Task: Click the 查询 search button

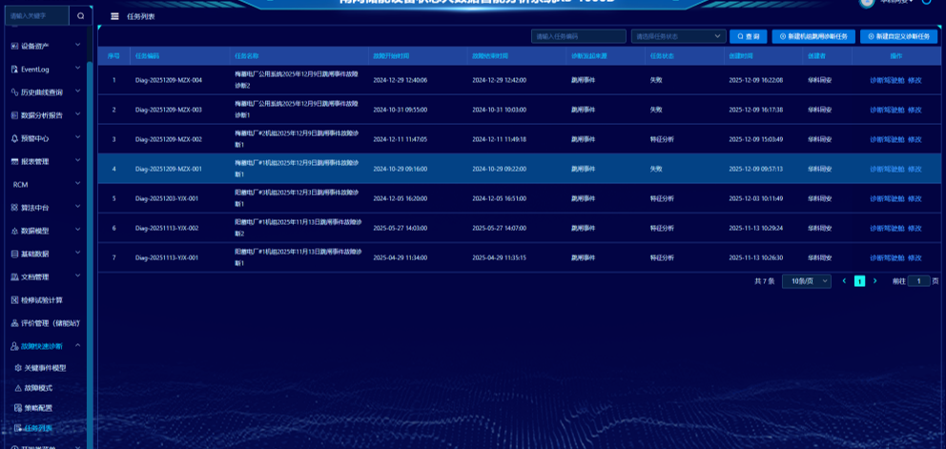Action: [x=748, y=36]
